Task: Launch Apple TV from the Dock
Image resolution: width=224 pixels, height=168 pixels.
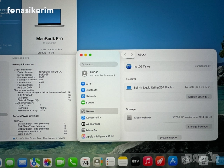Action: tap(135, 161)
